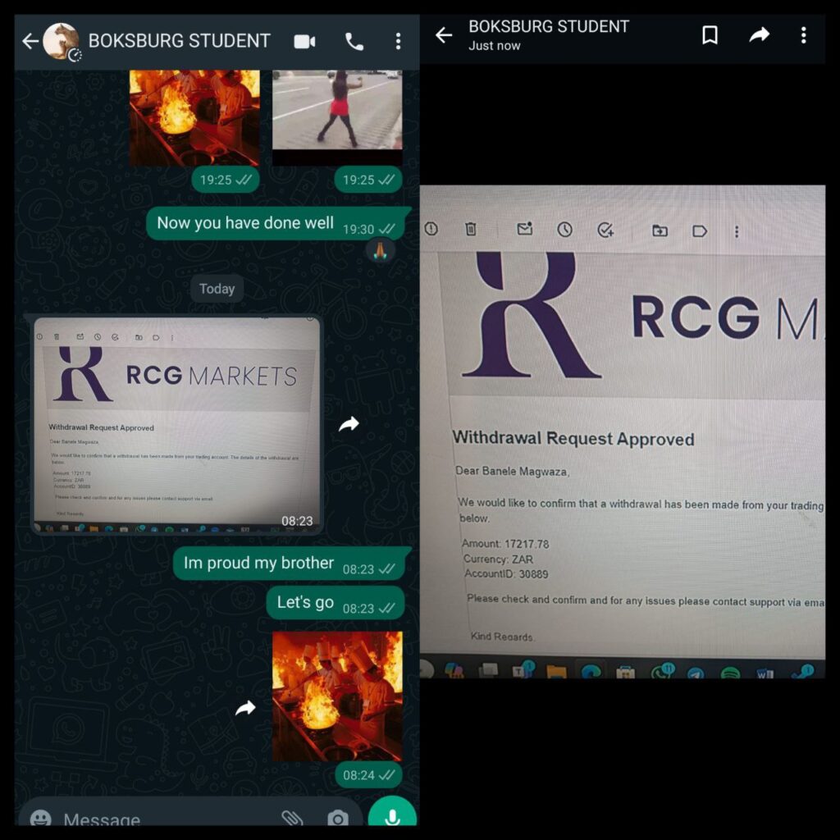This screenshot has height=840, width=840.
Task: Click the report spam icon in enlarged email photo
Action: 431,230
